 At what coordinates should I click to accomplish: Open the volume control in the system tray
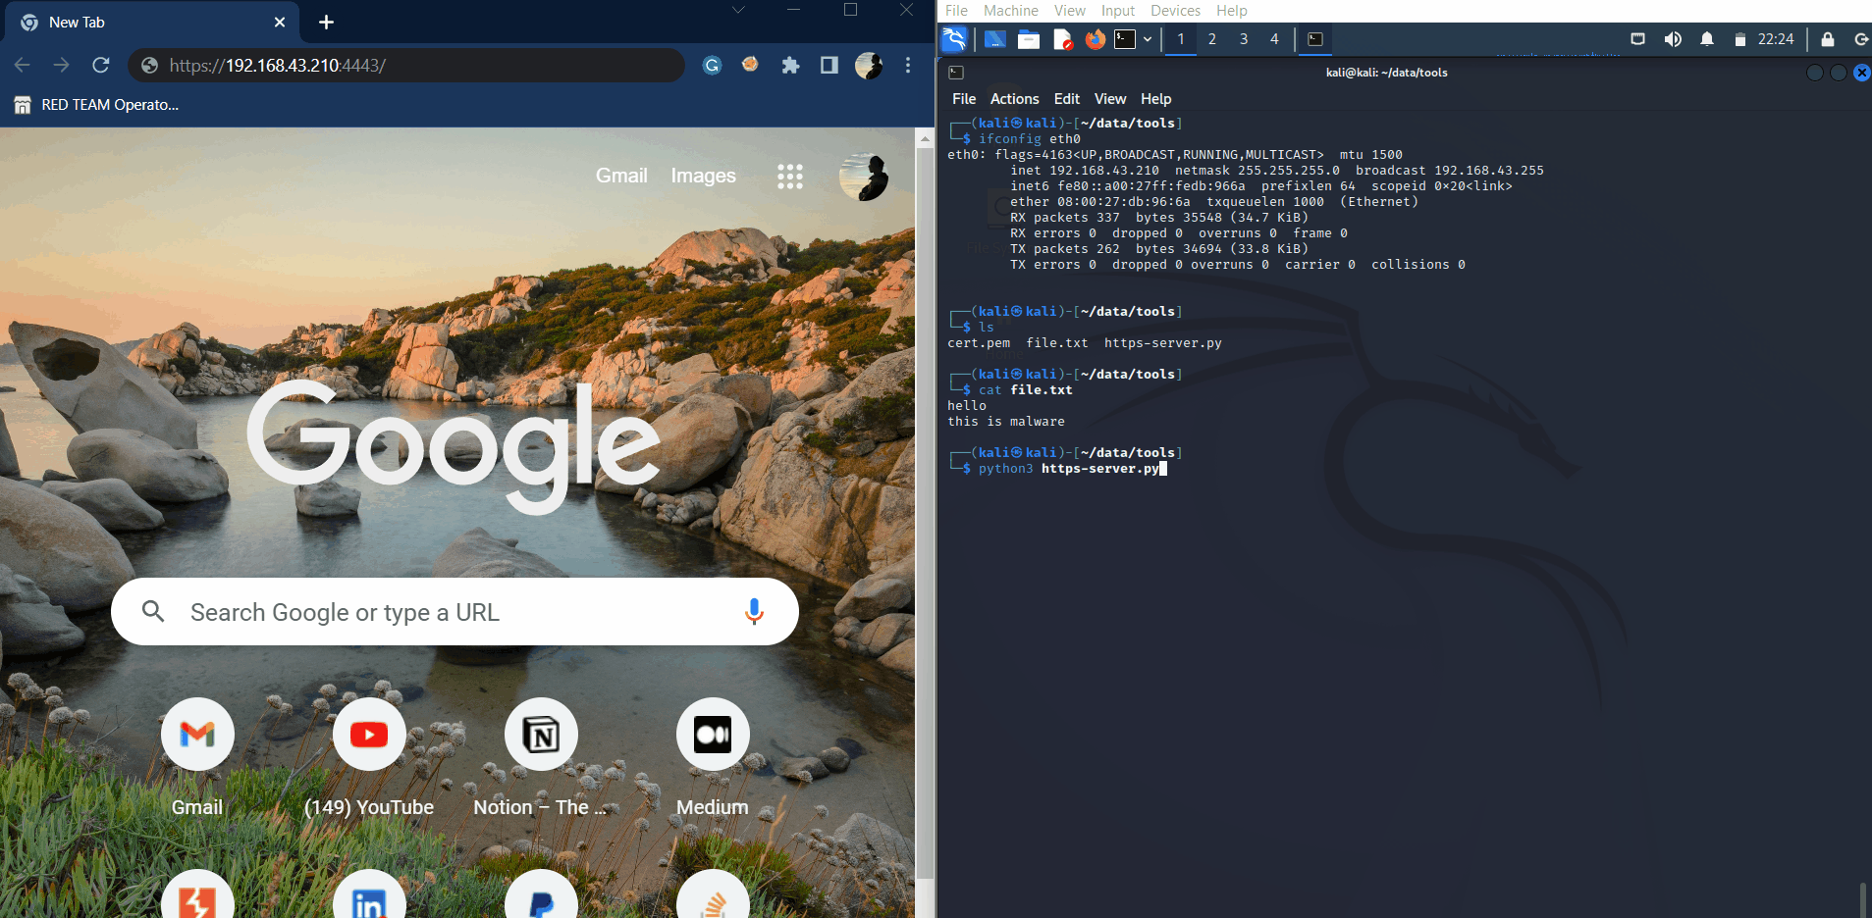coord(1674,39)
